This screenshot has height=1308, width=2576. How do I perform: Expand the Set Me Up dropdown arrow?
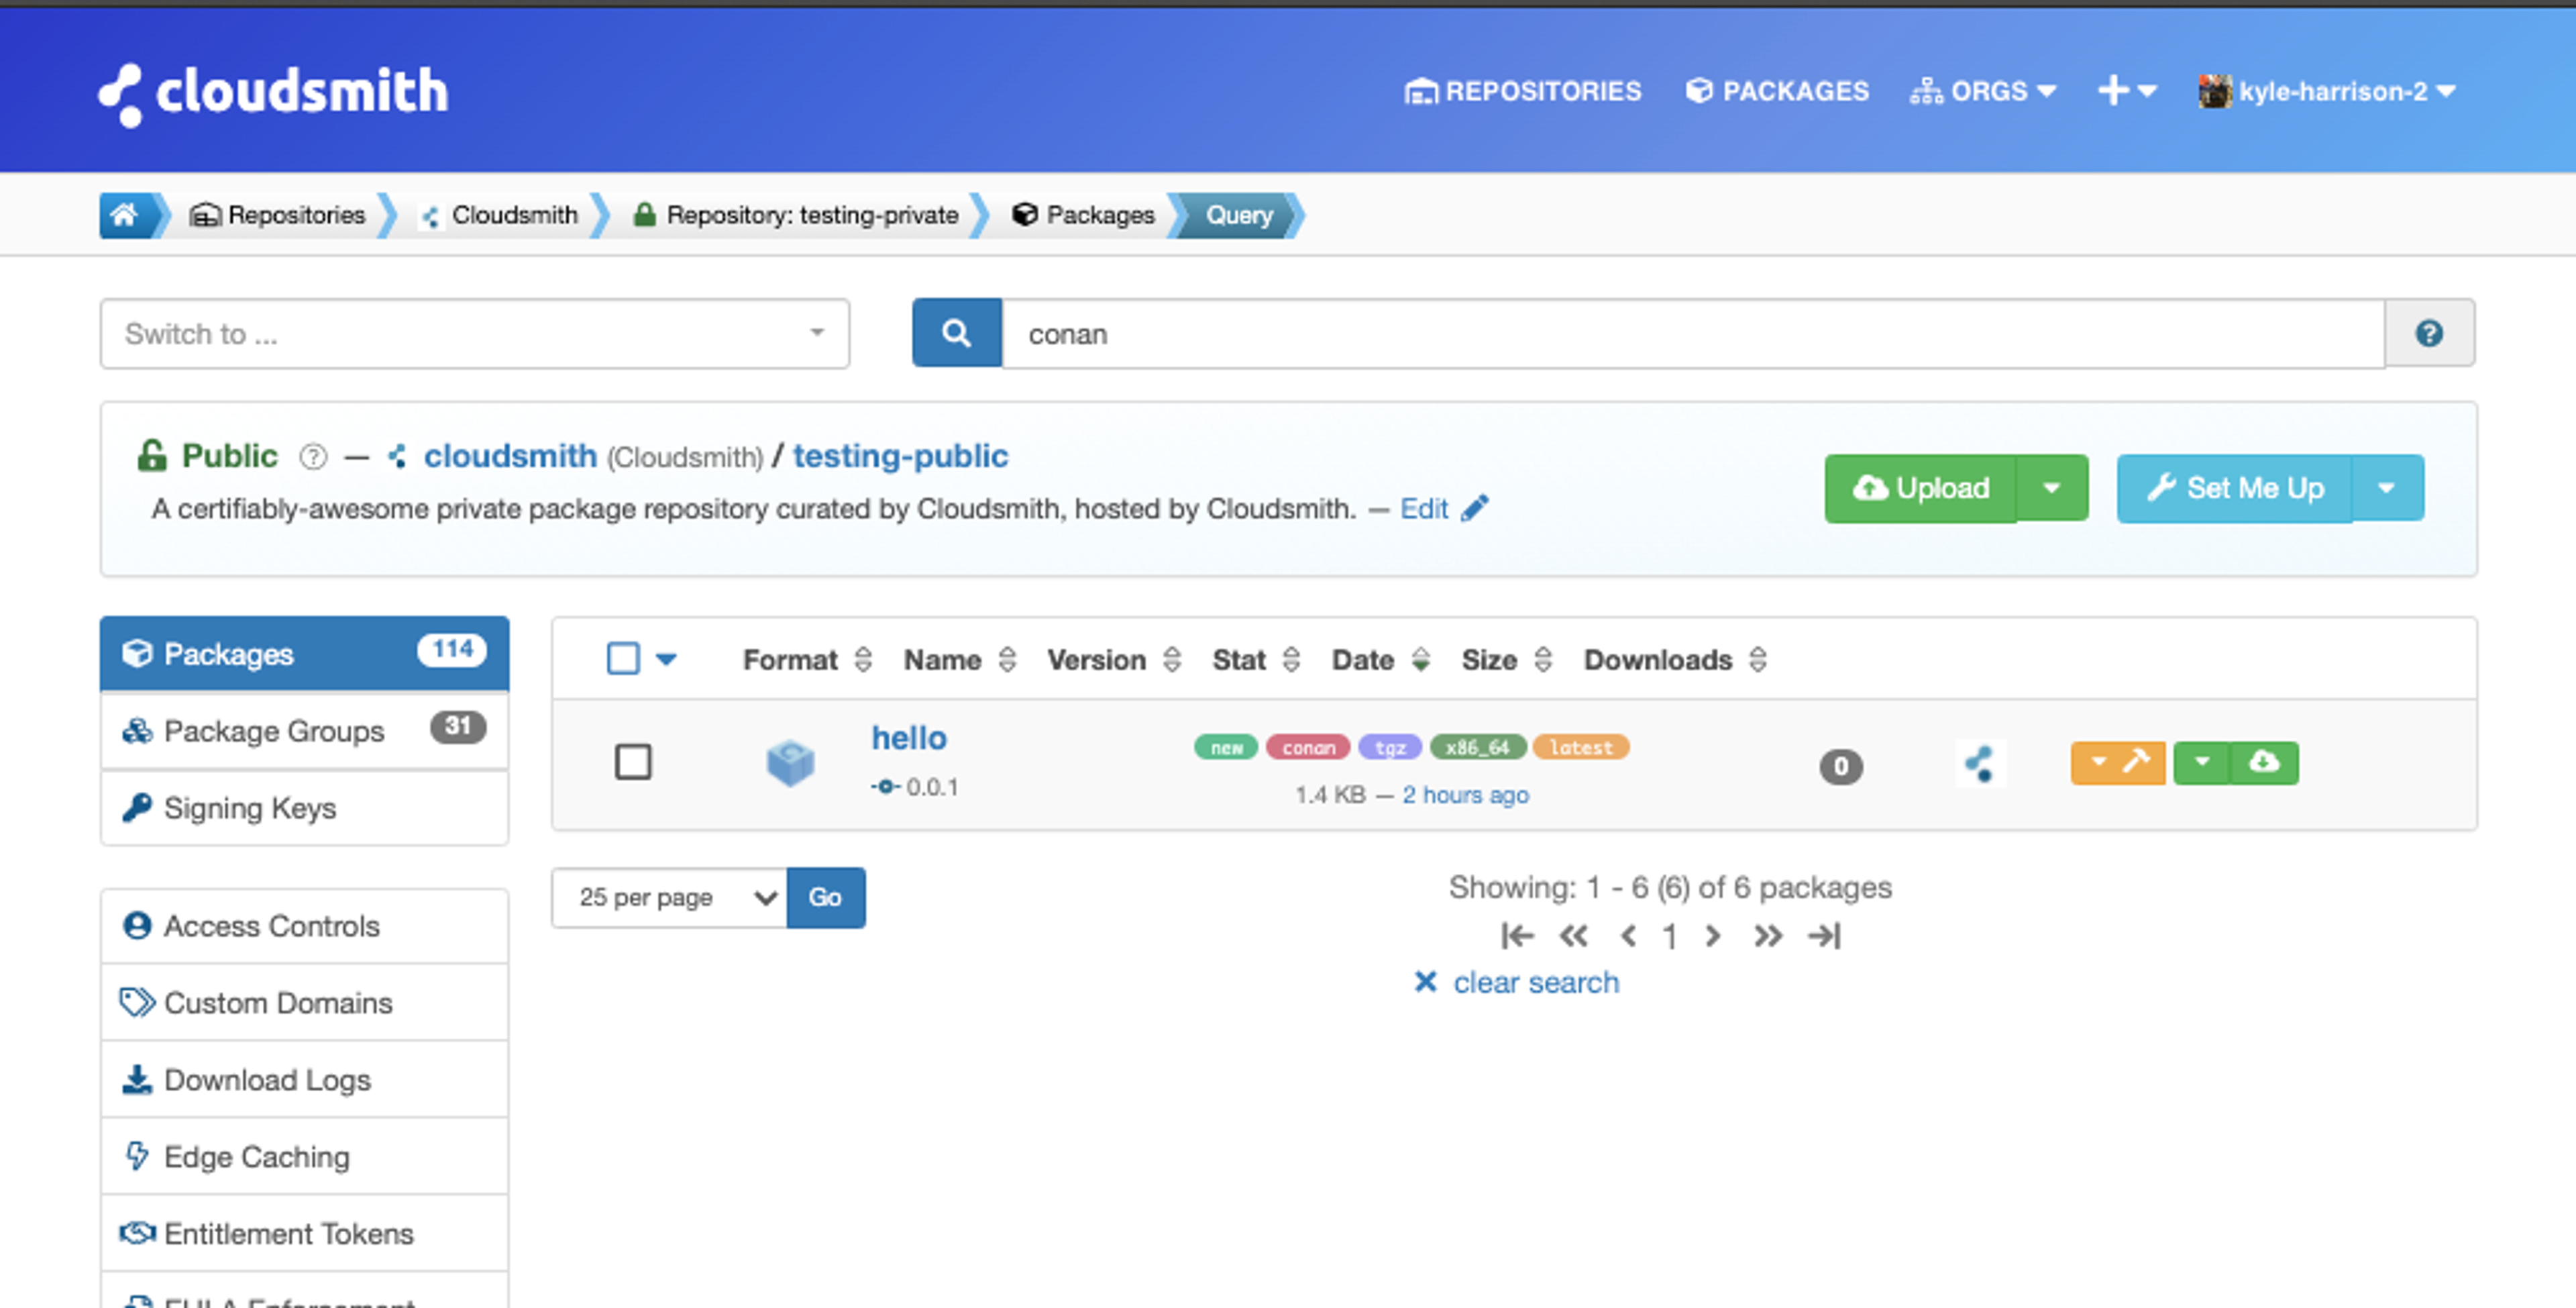tap(2387, 489)
